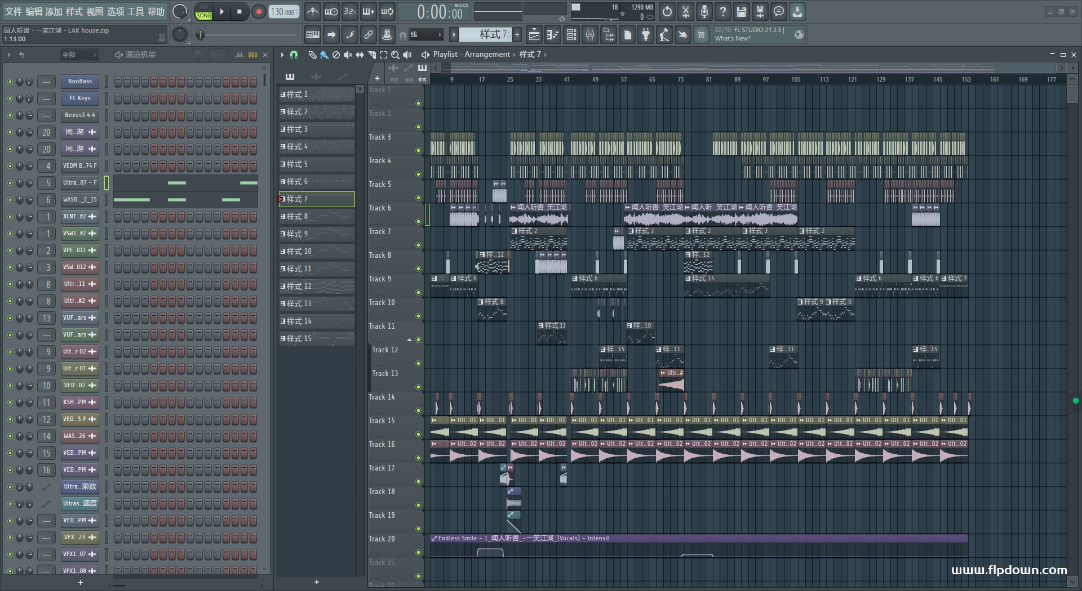Mute the FL Keys channel LED

point(10,98)
